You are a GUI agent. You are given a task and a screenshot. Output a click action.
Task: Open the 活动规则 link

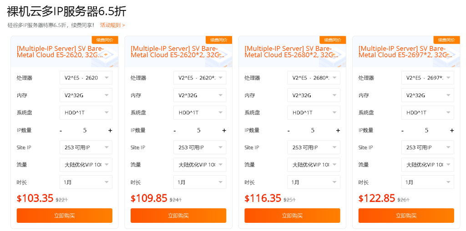point(112,25)
